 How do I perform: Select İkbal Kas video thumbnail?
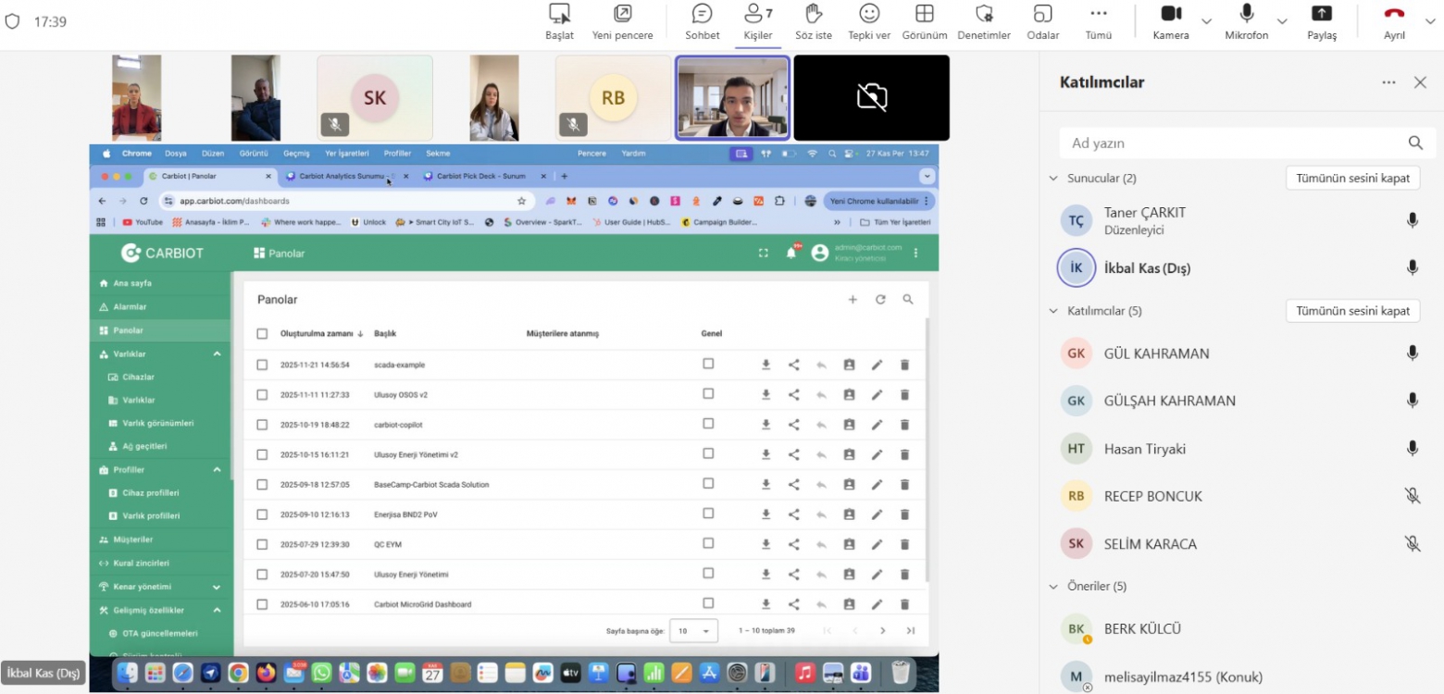point(732,97)
